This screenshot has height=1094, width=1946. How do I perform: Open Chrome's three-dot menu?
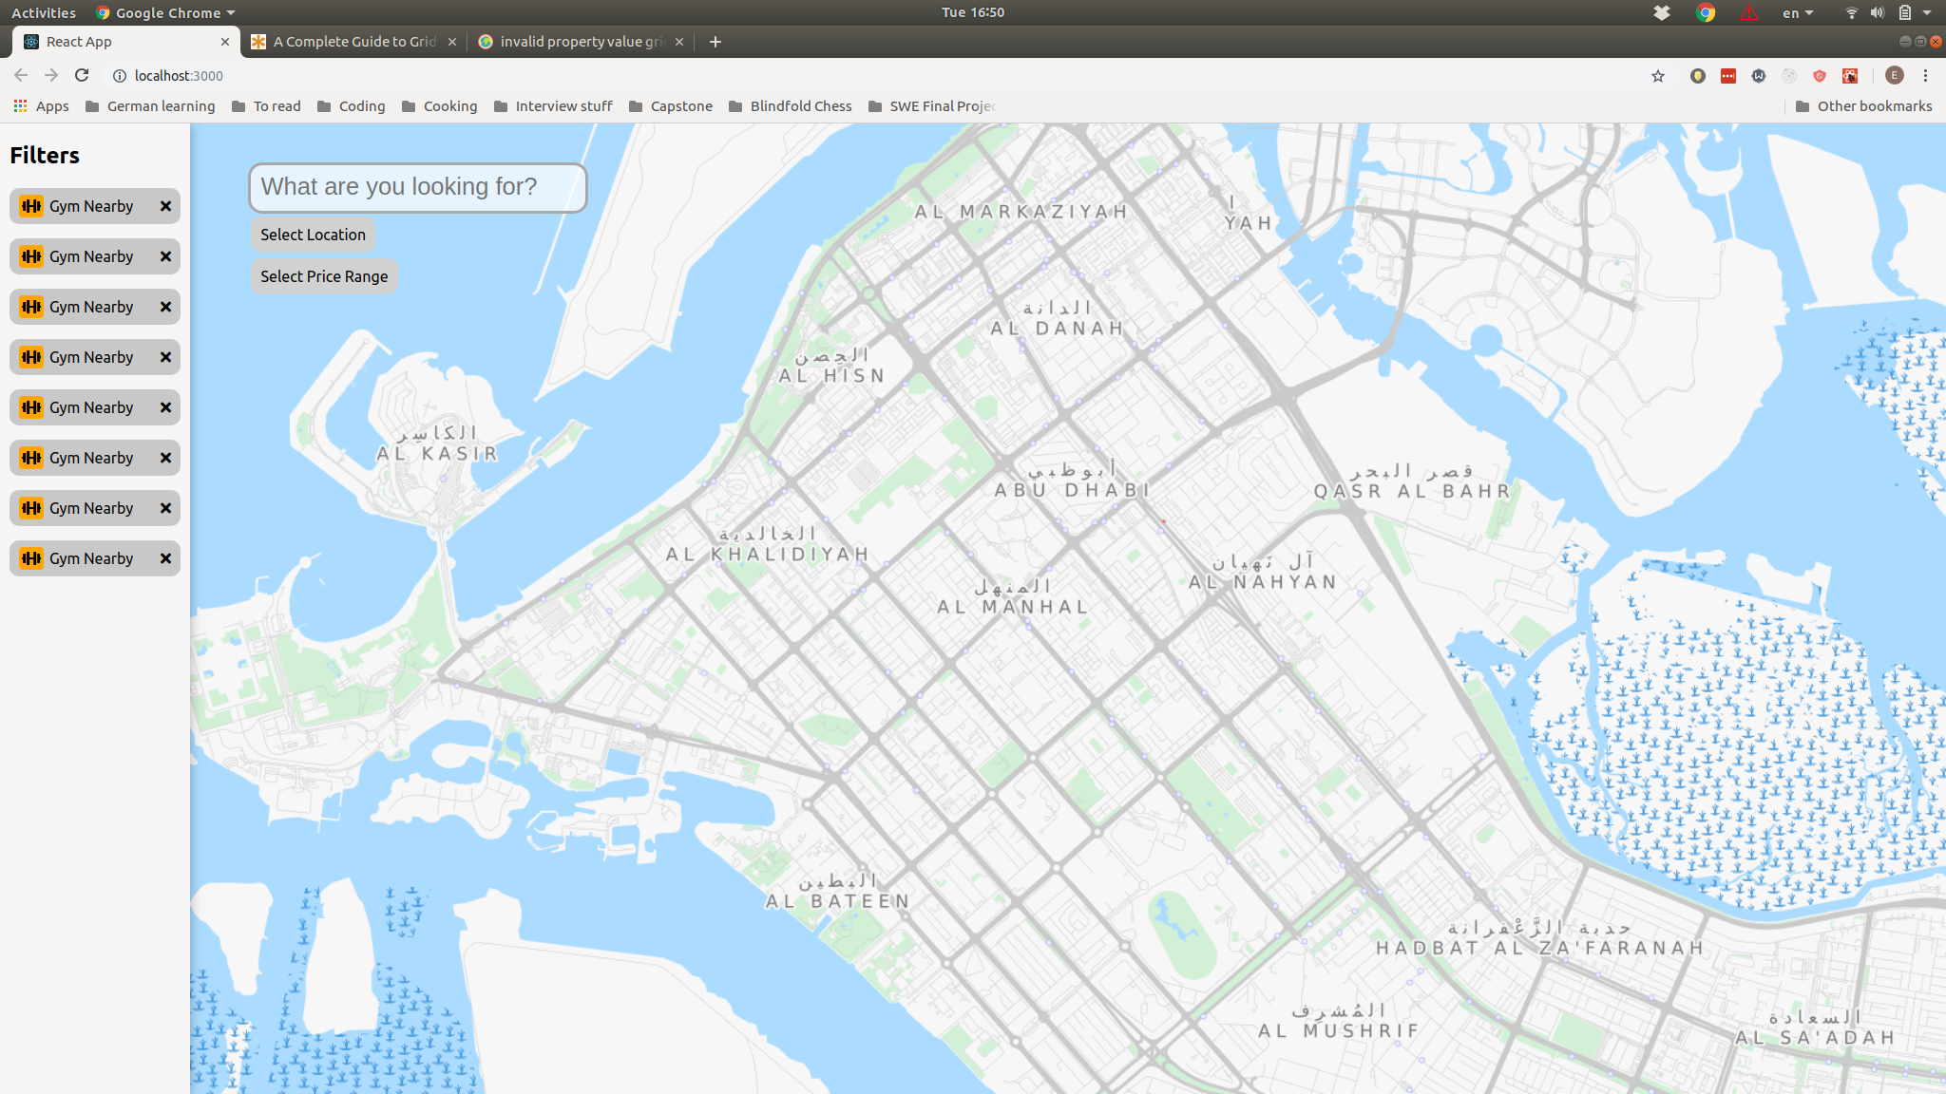point(1926,76)
